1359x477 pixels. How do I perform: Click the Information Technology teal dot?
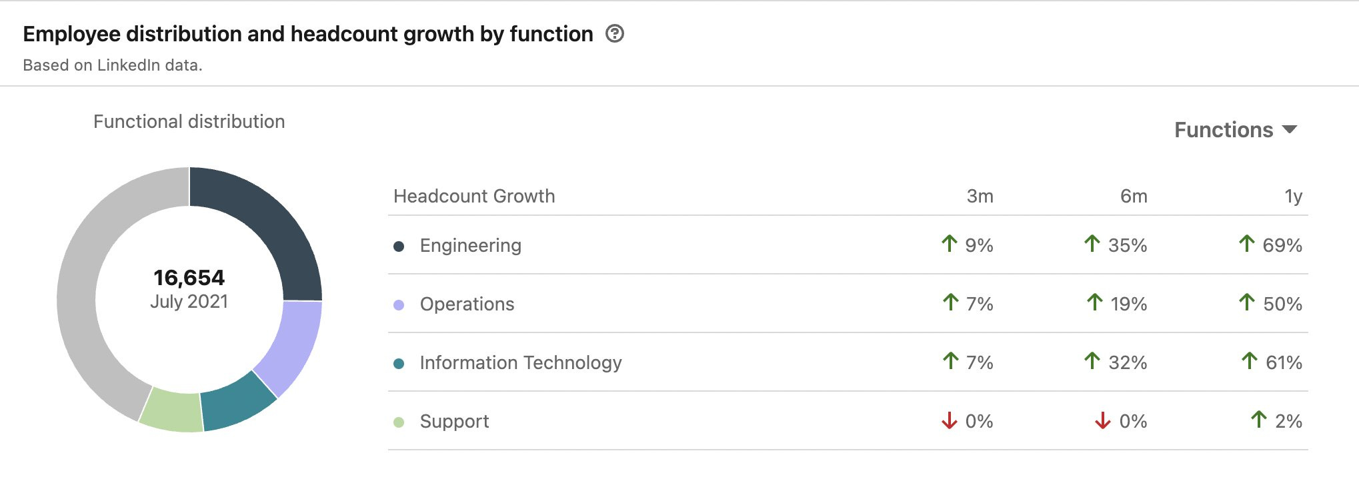click(399, 364)
